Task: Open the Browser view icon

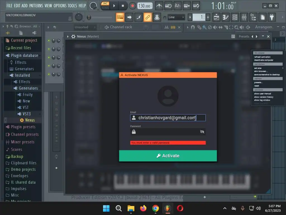Action: (x=253, y=17)
